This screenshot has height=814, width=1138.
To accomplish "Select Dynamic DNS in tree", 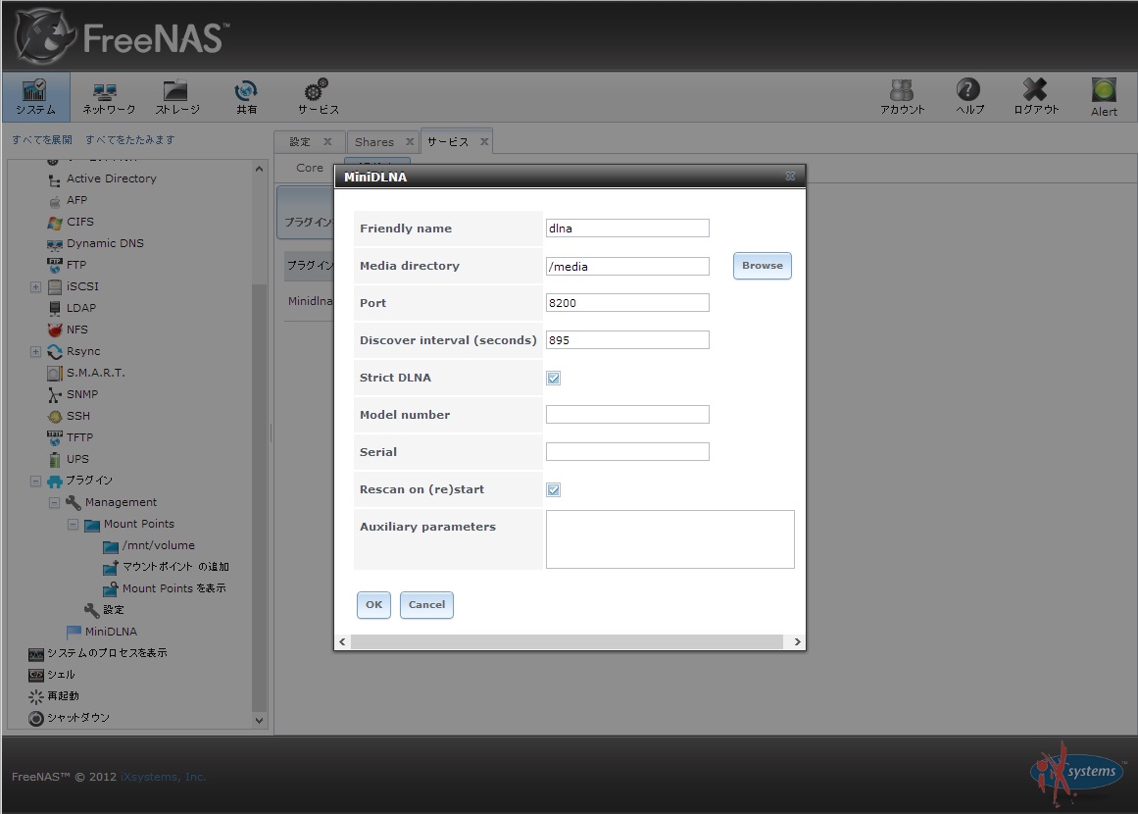I will 105,243.
